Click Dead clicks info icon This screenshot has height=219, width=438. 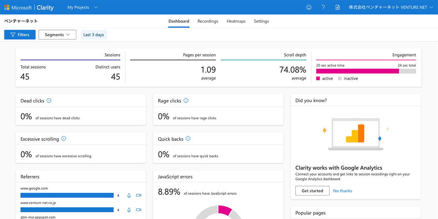pyautogui.click(x=49, y=101)
